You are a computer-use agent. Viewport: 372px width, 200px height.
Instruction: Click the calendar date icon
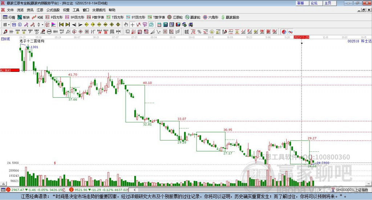(x=159, y=25)
